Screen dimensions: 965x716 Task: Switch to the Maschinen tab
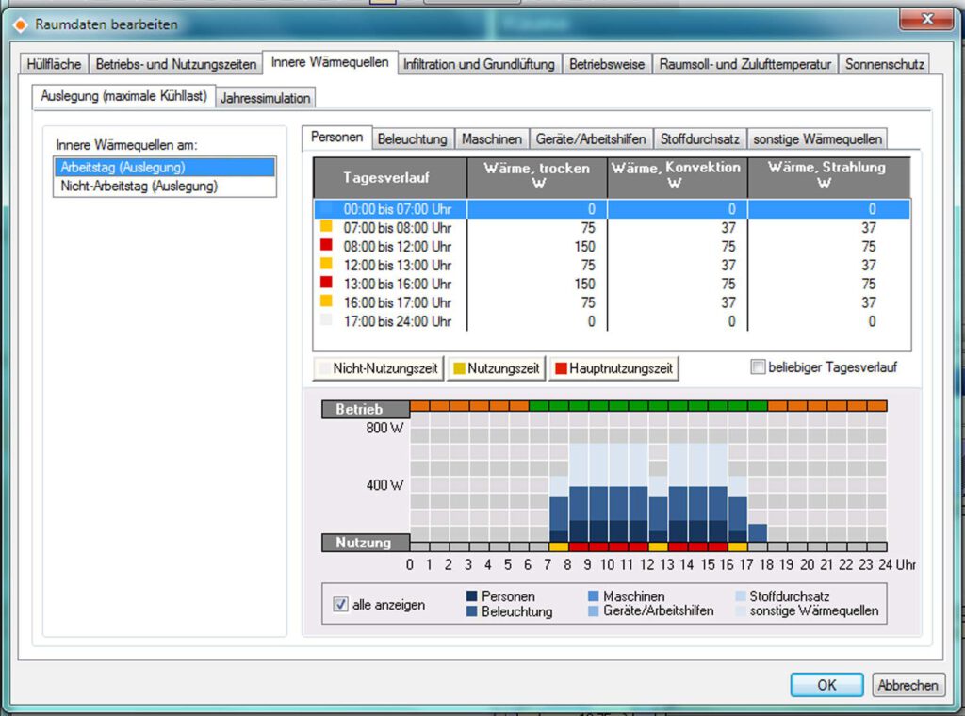click(x=492, y=139)
